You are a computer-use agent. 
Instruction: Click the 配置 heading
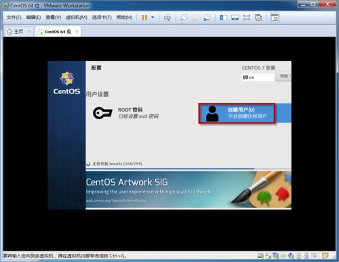pos(96,68)
